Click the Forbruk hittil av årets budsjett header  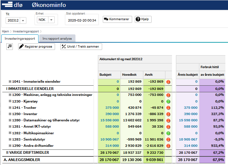pyautogui.click(x=212, y=71)
